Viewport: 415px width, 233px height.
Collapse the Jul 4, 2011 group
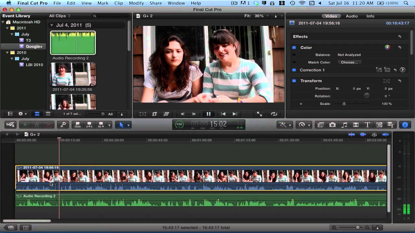[52, 25]
